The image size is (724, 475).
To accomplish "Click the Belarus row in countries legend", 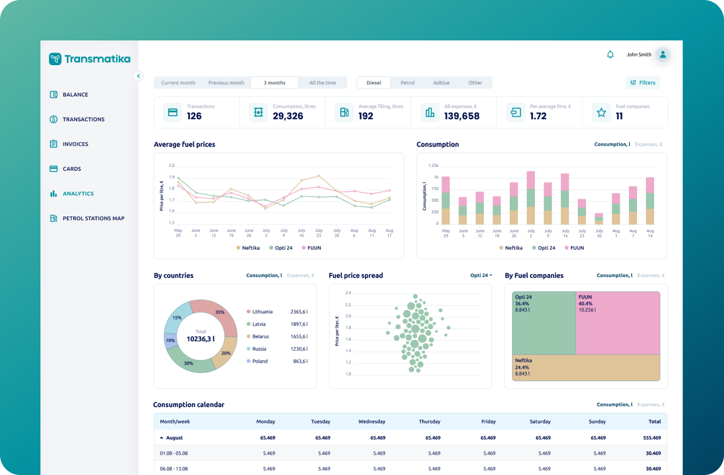I will pyautogui.click(x=277, y=337).
